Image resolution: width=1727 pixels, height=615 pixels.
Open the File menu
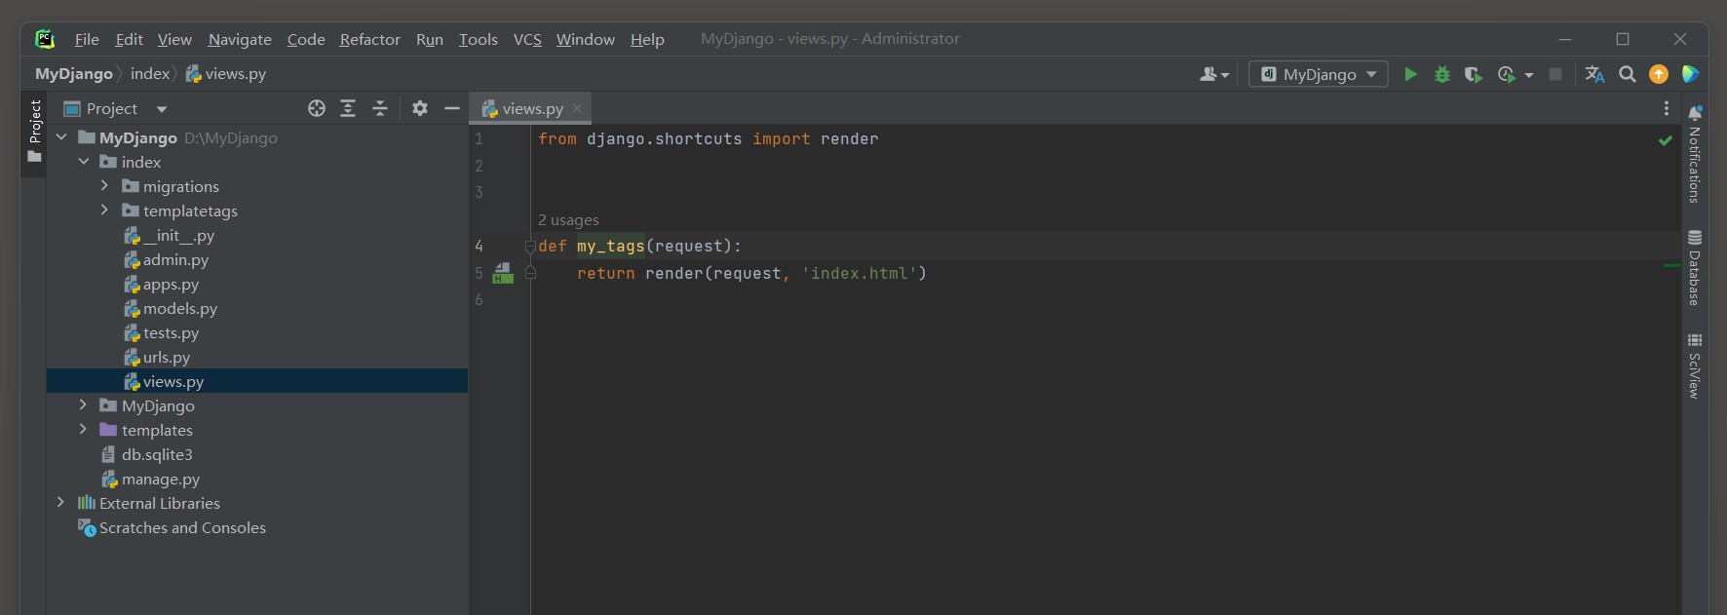pyautogui.click(x=87, y=39)
